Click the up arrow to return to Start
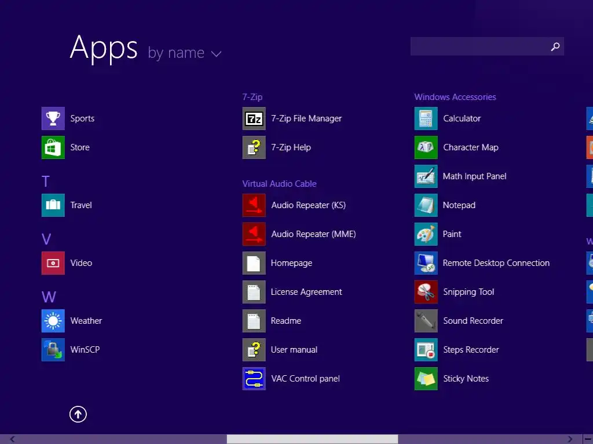Image resolution: width=593 pixels, height=444 pixels. point(78,414)
